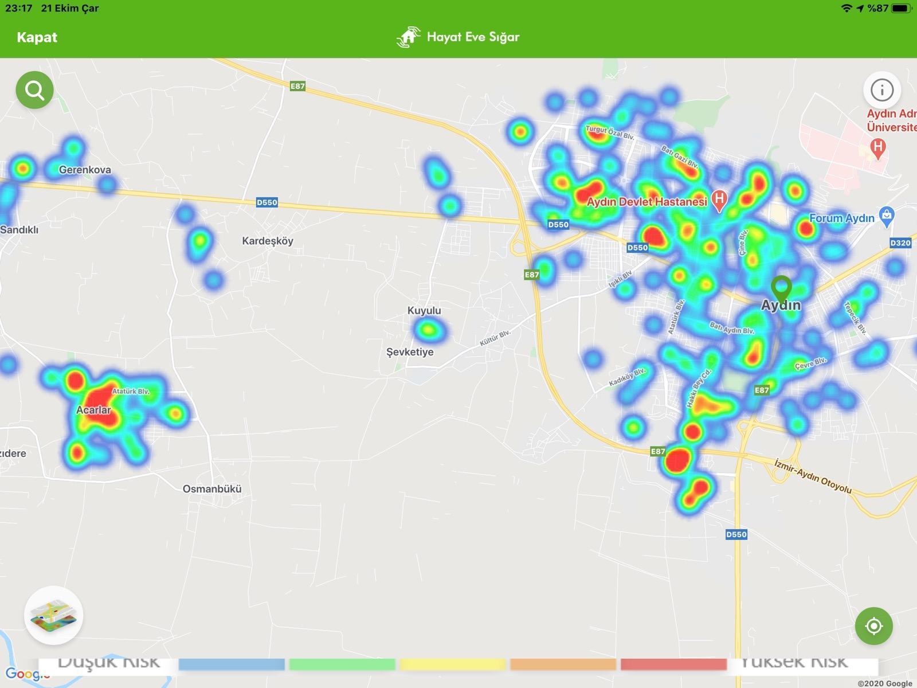Tap the Acarlar place label
The height and width of the screenshot is (688, 917).
click(x=93, y=410)
